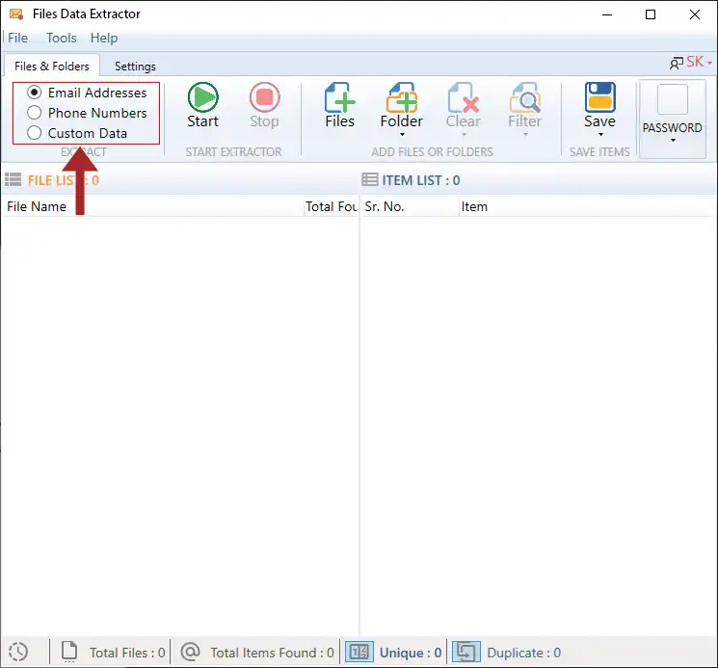The image size is (718, 668).
Task: Click the Sr. No. column header
Action: click(410, 206)
